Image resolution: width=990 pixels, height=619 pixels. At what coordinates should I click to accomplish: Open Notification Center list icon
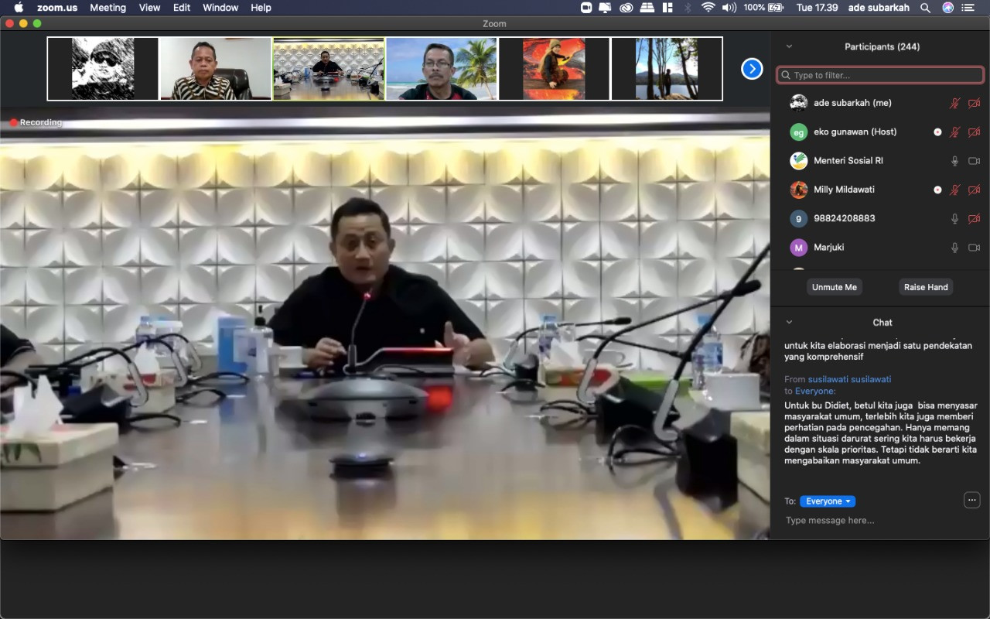click(968, 8)
